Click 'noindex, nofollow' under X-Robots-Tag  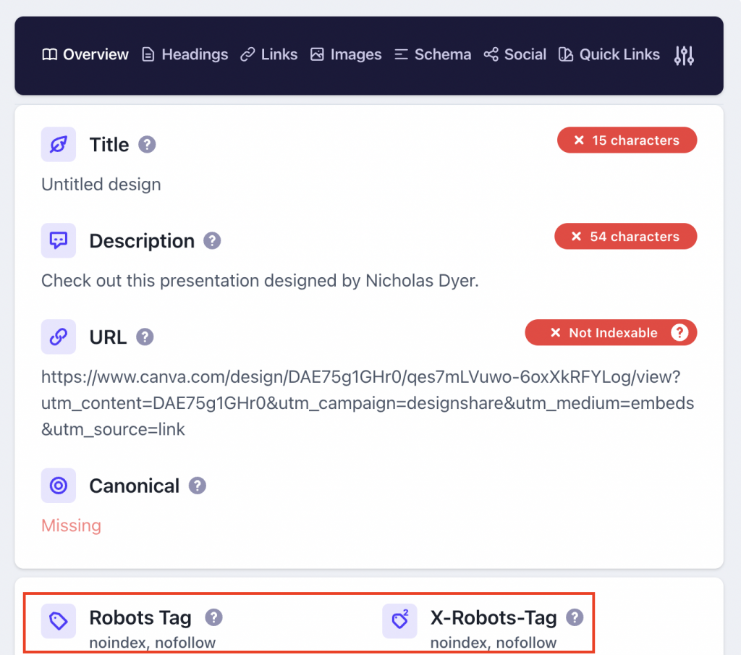click(494, 643)
